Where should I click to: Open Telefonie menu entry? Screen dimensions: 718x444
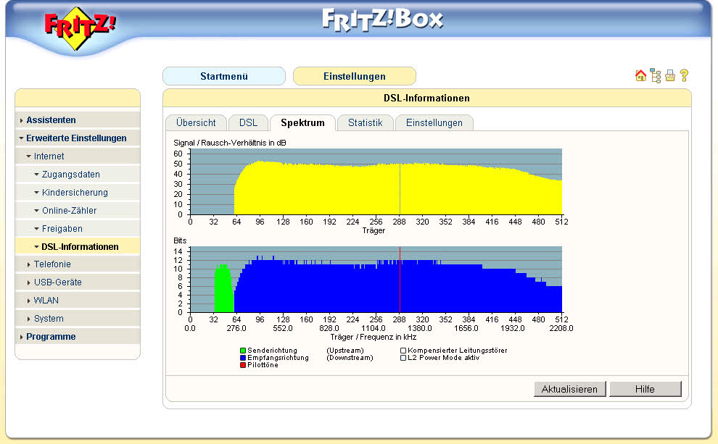(x=78, y=264)
